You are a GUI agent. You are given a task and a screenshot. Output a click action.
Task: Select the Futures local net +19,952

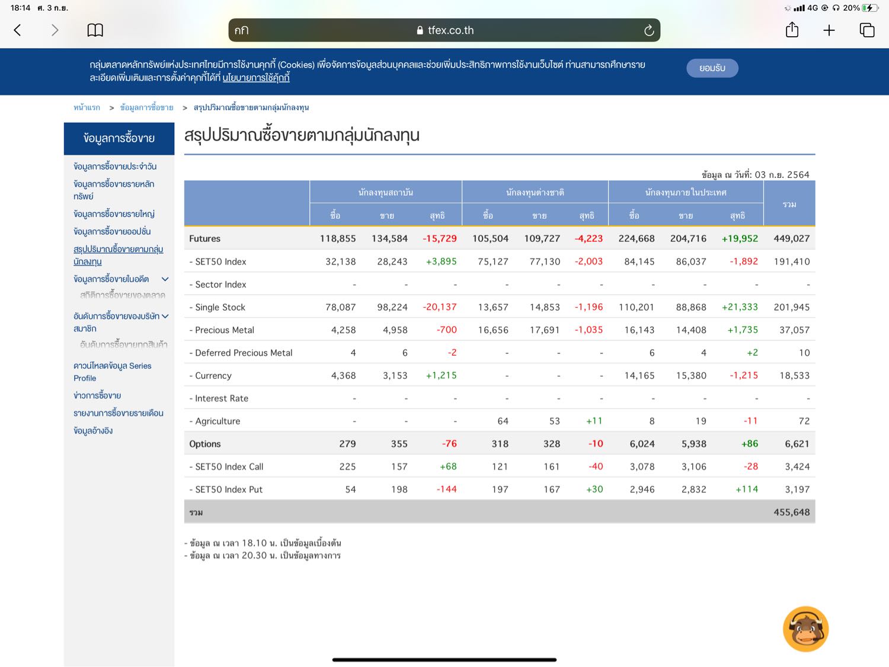[x=740, y=238]
